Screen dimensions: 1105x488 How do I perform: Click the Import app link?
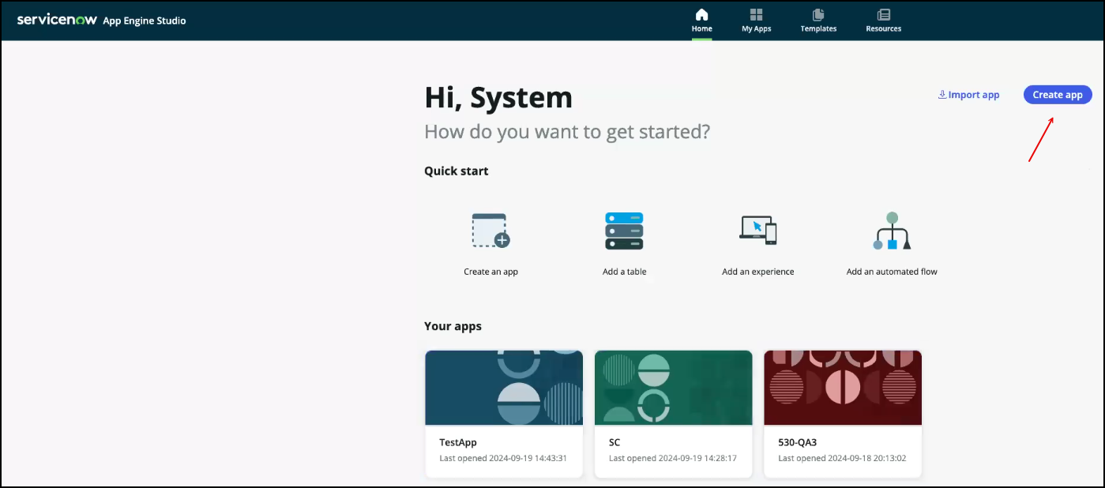(968, 95)
